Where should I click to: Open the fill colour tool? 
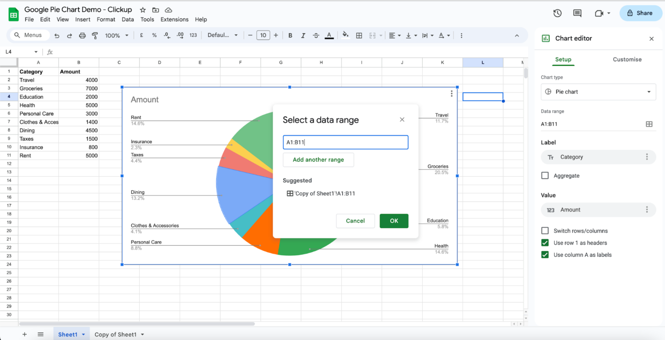pyautogui.click(x=345, y=35)
